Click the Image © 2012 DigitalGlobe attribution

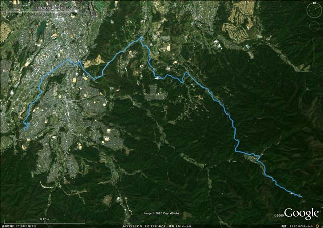pyautogui.click(x=161, y=213)
